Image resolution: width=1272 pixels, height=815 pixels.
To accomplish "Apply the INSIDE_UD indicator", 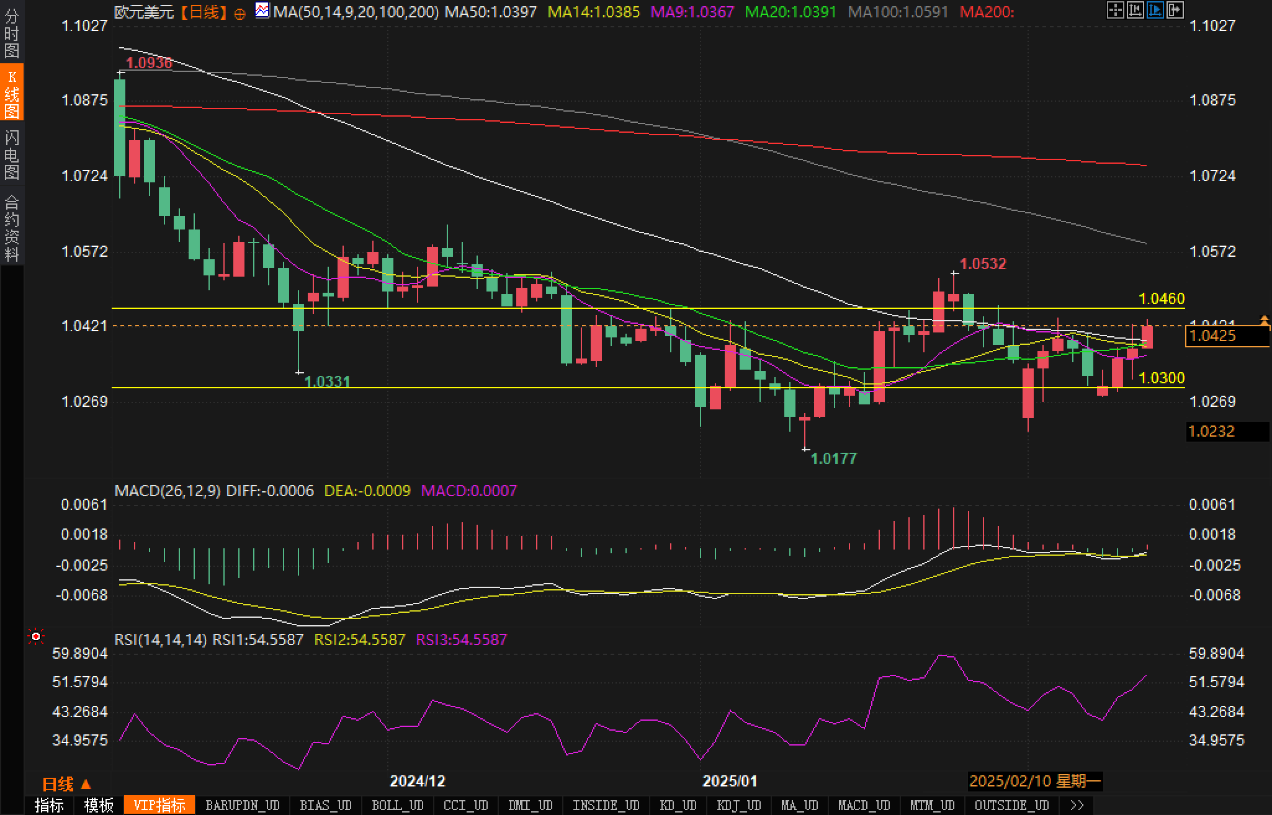I will click(606, 805).
